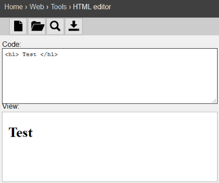This screenshot has height=183, width=219.
Task: Place cursor on opening <h1> tag
Action: pyautogui.click(x=12, y=55)
